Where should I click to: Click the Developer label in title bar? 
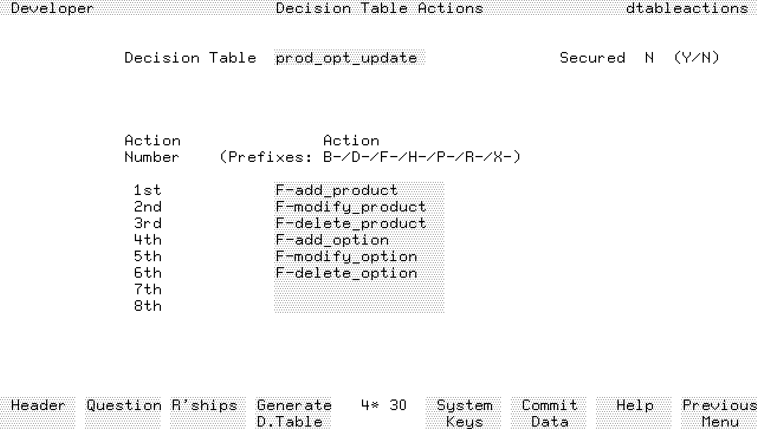[52, 8]
